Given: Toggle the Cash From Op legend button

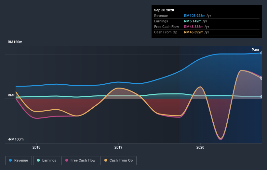Looking at the screenshot, I should click(118, 161).
